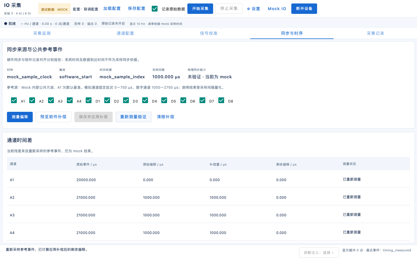Click the mock_sample_clock value
Screen dimensions: 417x260
point(29,77)
